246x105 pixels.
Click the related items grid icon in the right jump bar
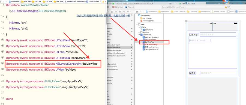[x=137, y=12]
